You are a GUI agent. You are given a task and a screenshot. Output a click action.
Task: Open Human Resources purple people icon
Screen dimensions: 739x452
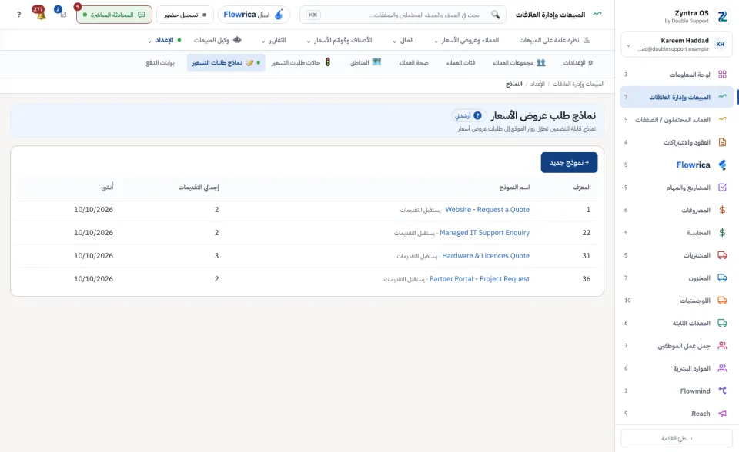click(722, 368)
